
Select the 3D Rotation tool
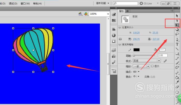177,30
